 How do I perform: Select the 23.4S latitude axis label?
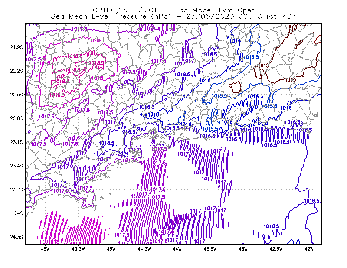coord(16,166)
